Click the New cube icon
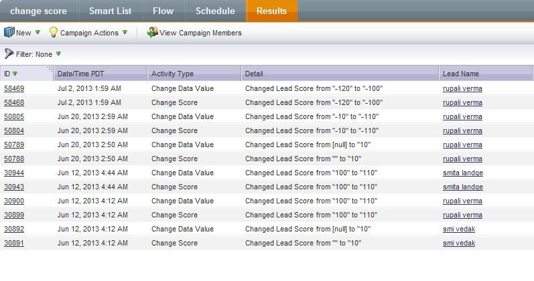Screen dimensions: 534x281 [x=9, y=32]
